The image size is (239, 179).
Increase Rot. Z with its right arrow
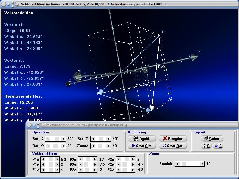pyautogui.click(x=108, y=139)
